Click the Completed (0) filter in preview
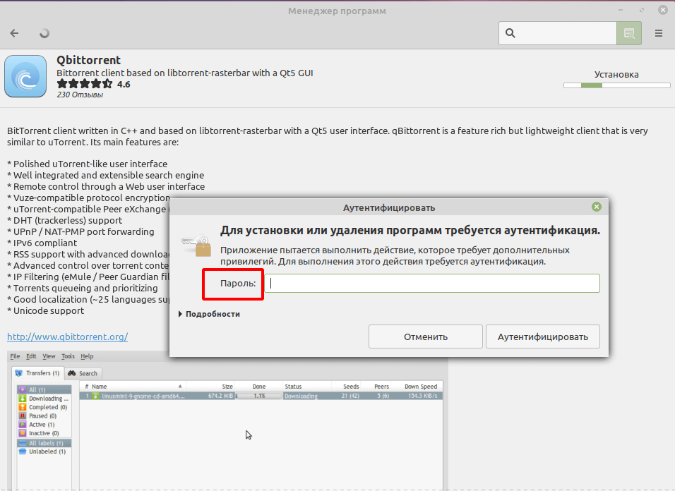The width and height of the screenshot is (675, 491). (43, 407)
